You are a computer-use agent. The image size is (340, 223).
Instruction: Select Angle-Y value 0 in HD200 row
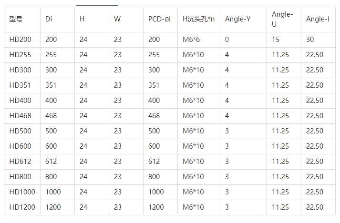tap(227, 40)
